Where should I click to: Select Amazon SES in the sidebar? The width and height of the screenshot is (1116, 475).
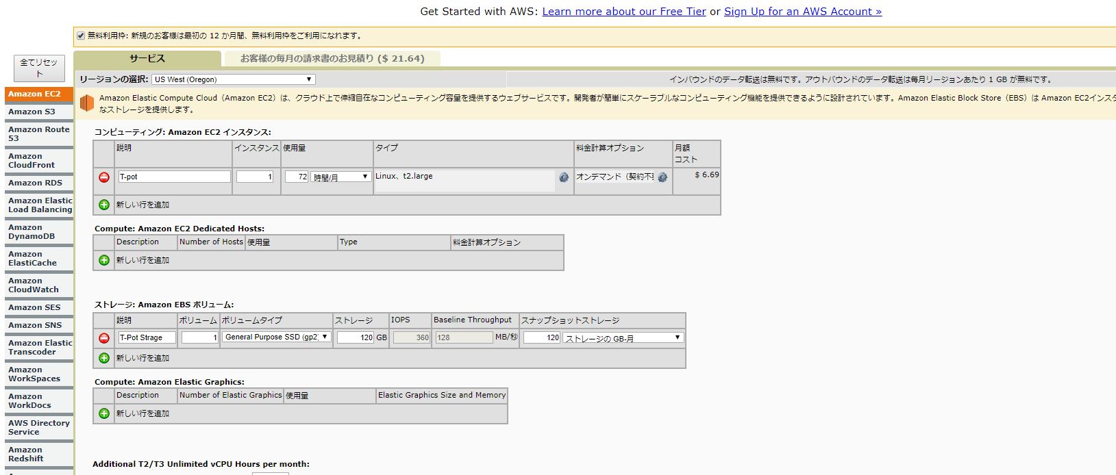click(39, 308)
